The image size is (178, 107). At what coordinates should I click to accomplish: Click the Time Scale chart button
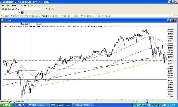pos(25,24)
